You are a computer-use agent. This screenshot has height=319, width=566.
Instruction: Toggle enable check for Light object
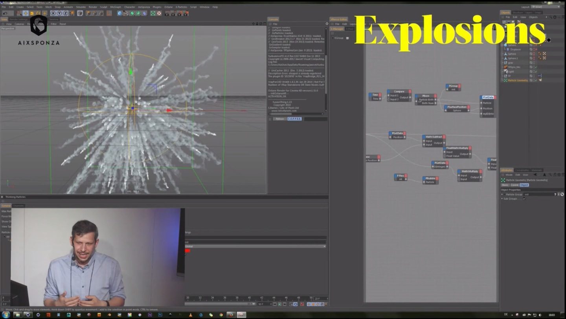tap(536, 71)
